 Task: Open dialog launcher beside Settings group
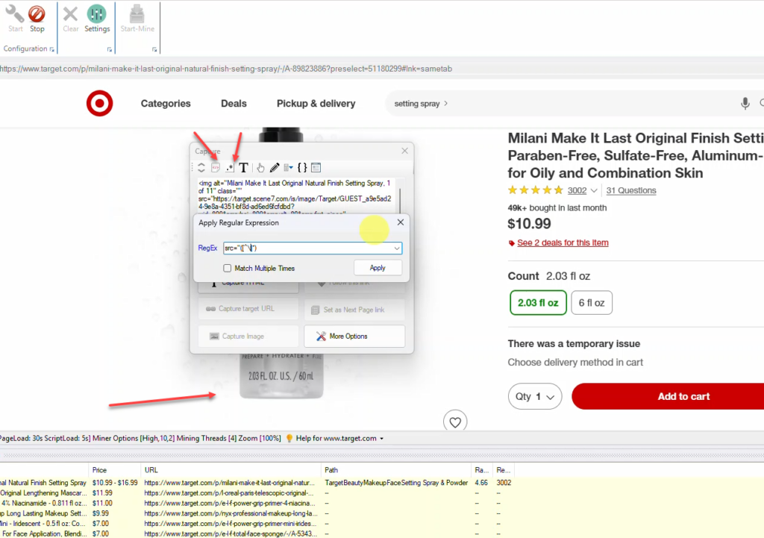point(109,49)
